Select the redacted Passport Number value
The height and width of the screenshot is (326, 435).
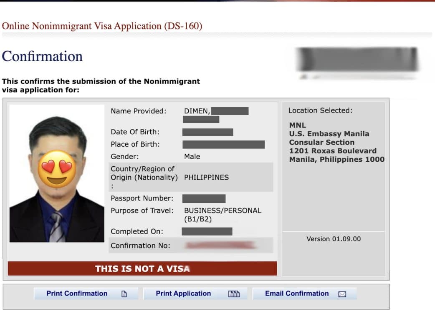click(204, 198)
